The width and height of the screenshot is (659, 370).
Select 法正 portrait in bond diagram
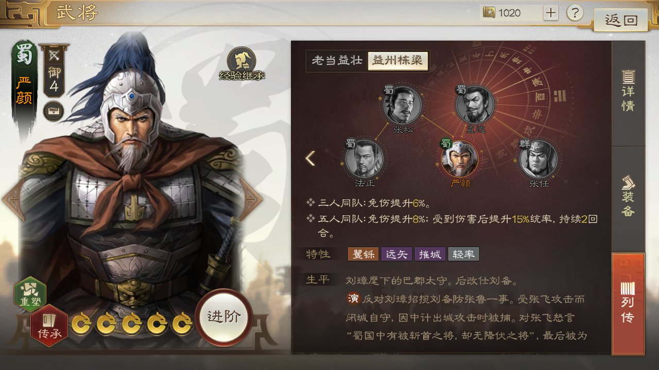pyautogui.click(x=364, y=159)
